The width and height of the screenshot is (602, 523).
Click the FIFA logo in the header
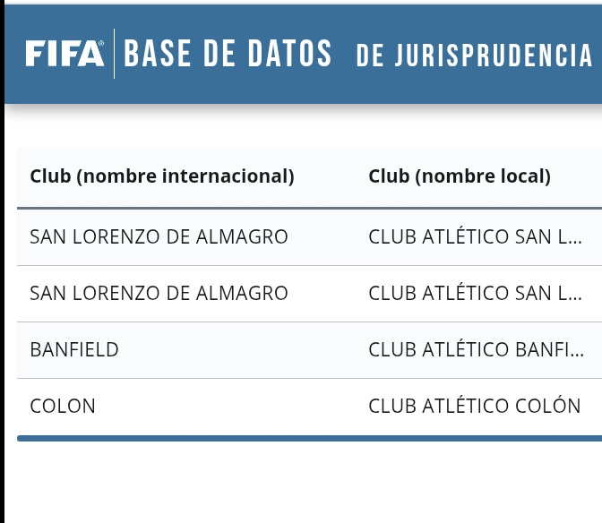point(63,54)
